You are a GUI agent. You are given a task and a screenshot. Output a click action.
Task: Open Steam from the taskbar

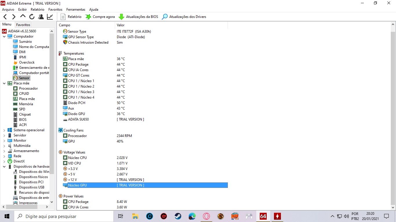coord(178,216)
